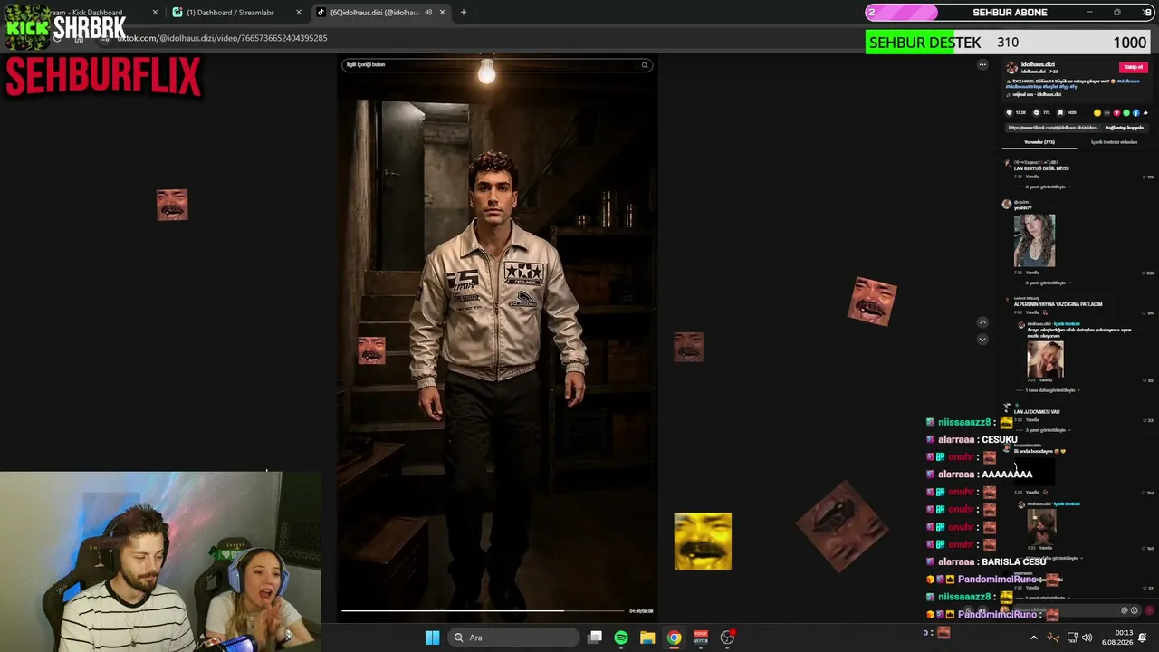Like the 'ALPERENİN YAYINA YAZDIĞINA PATLADIM' comment
The image size is (1159, 652).
coord(1145,312)
